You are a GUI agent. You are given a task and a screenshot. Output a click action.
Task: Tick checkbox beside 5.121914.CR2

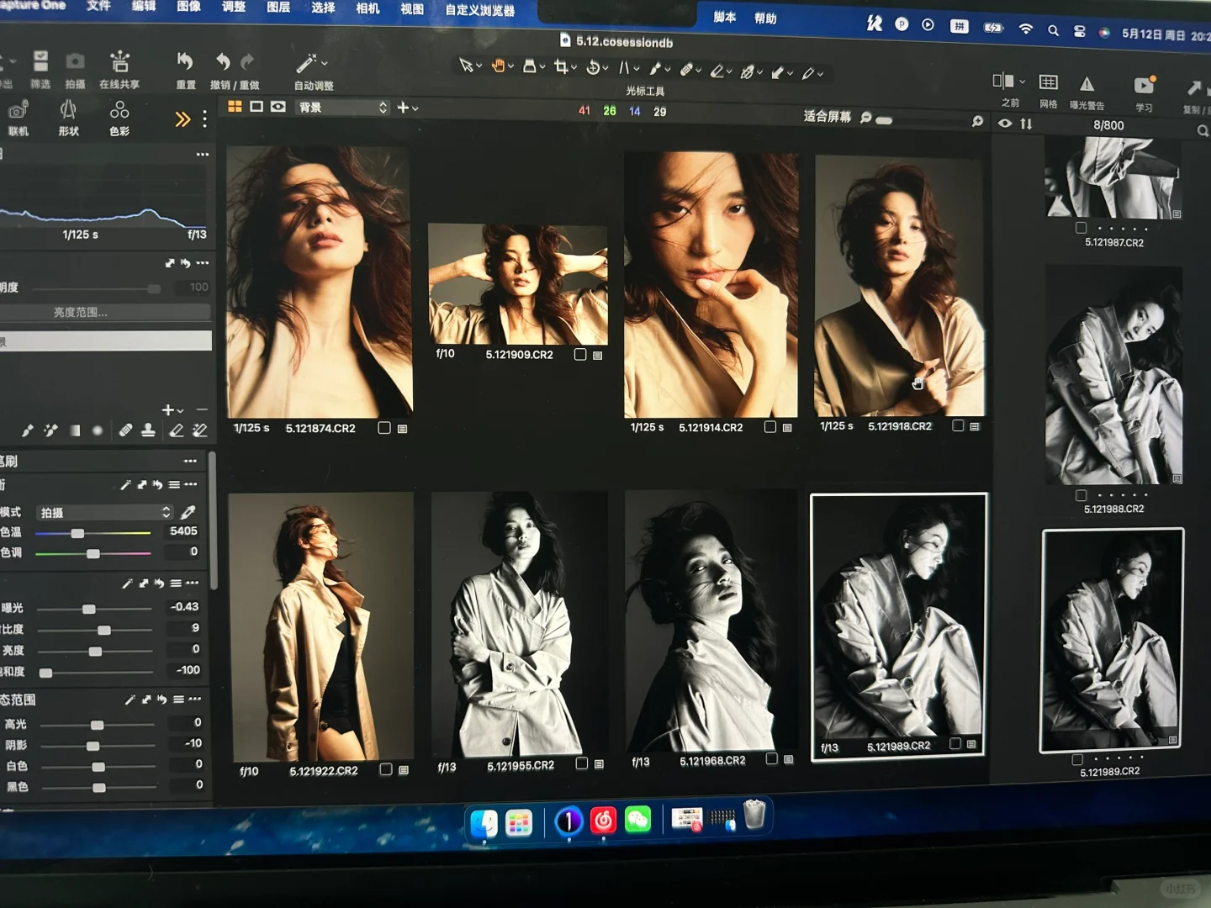pos(769,427)
